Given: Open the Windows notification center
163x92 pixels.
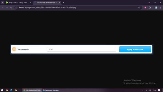Looking at the screenshot, I should point(159,90).
